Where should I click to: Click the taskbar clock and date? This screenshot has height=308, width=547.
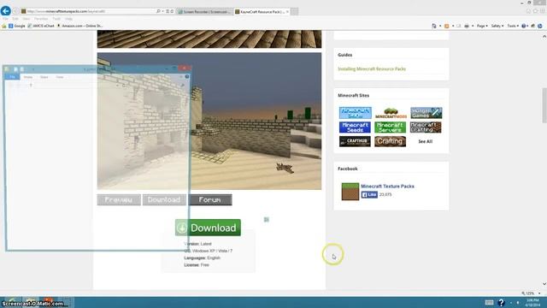click(x=532, y=302)
